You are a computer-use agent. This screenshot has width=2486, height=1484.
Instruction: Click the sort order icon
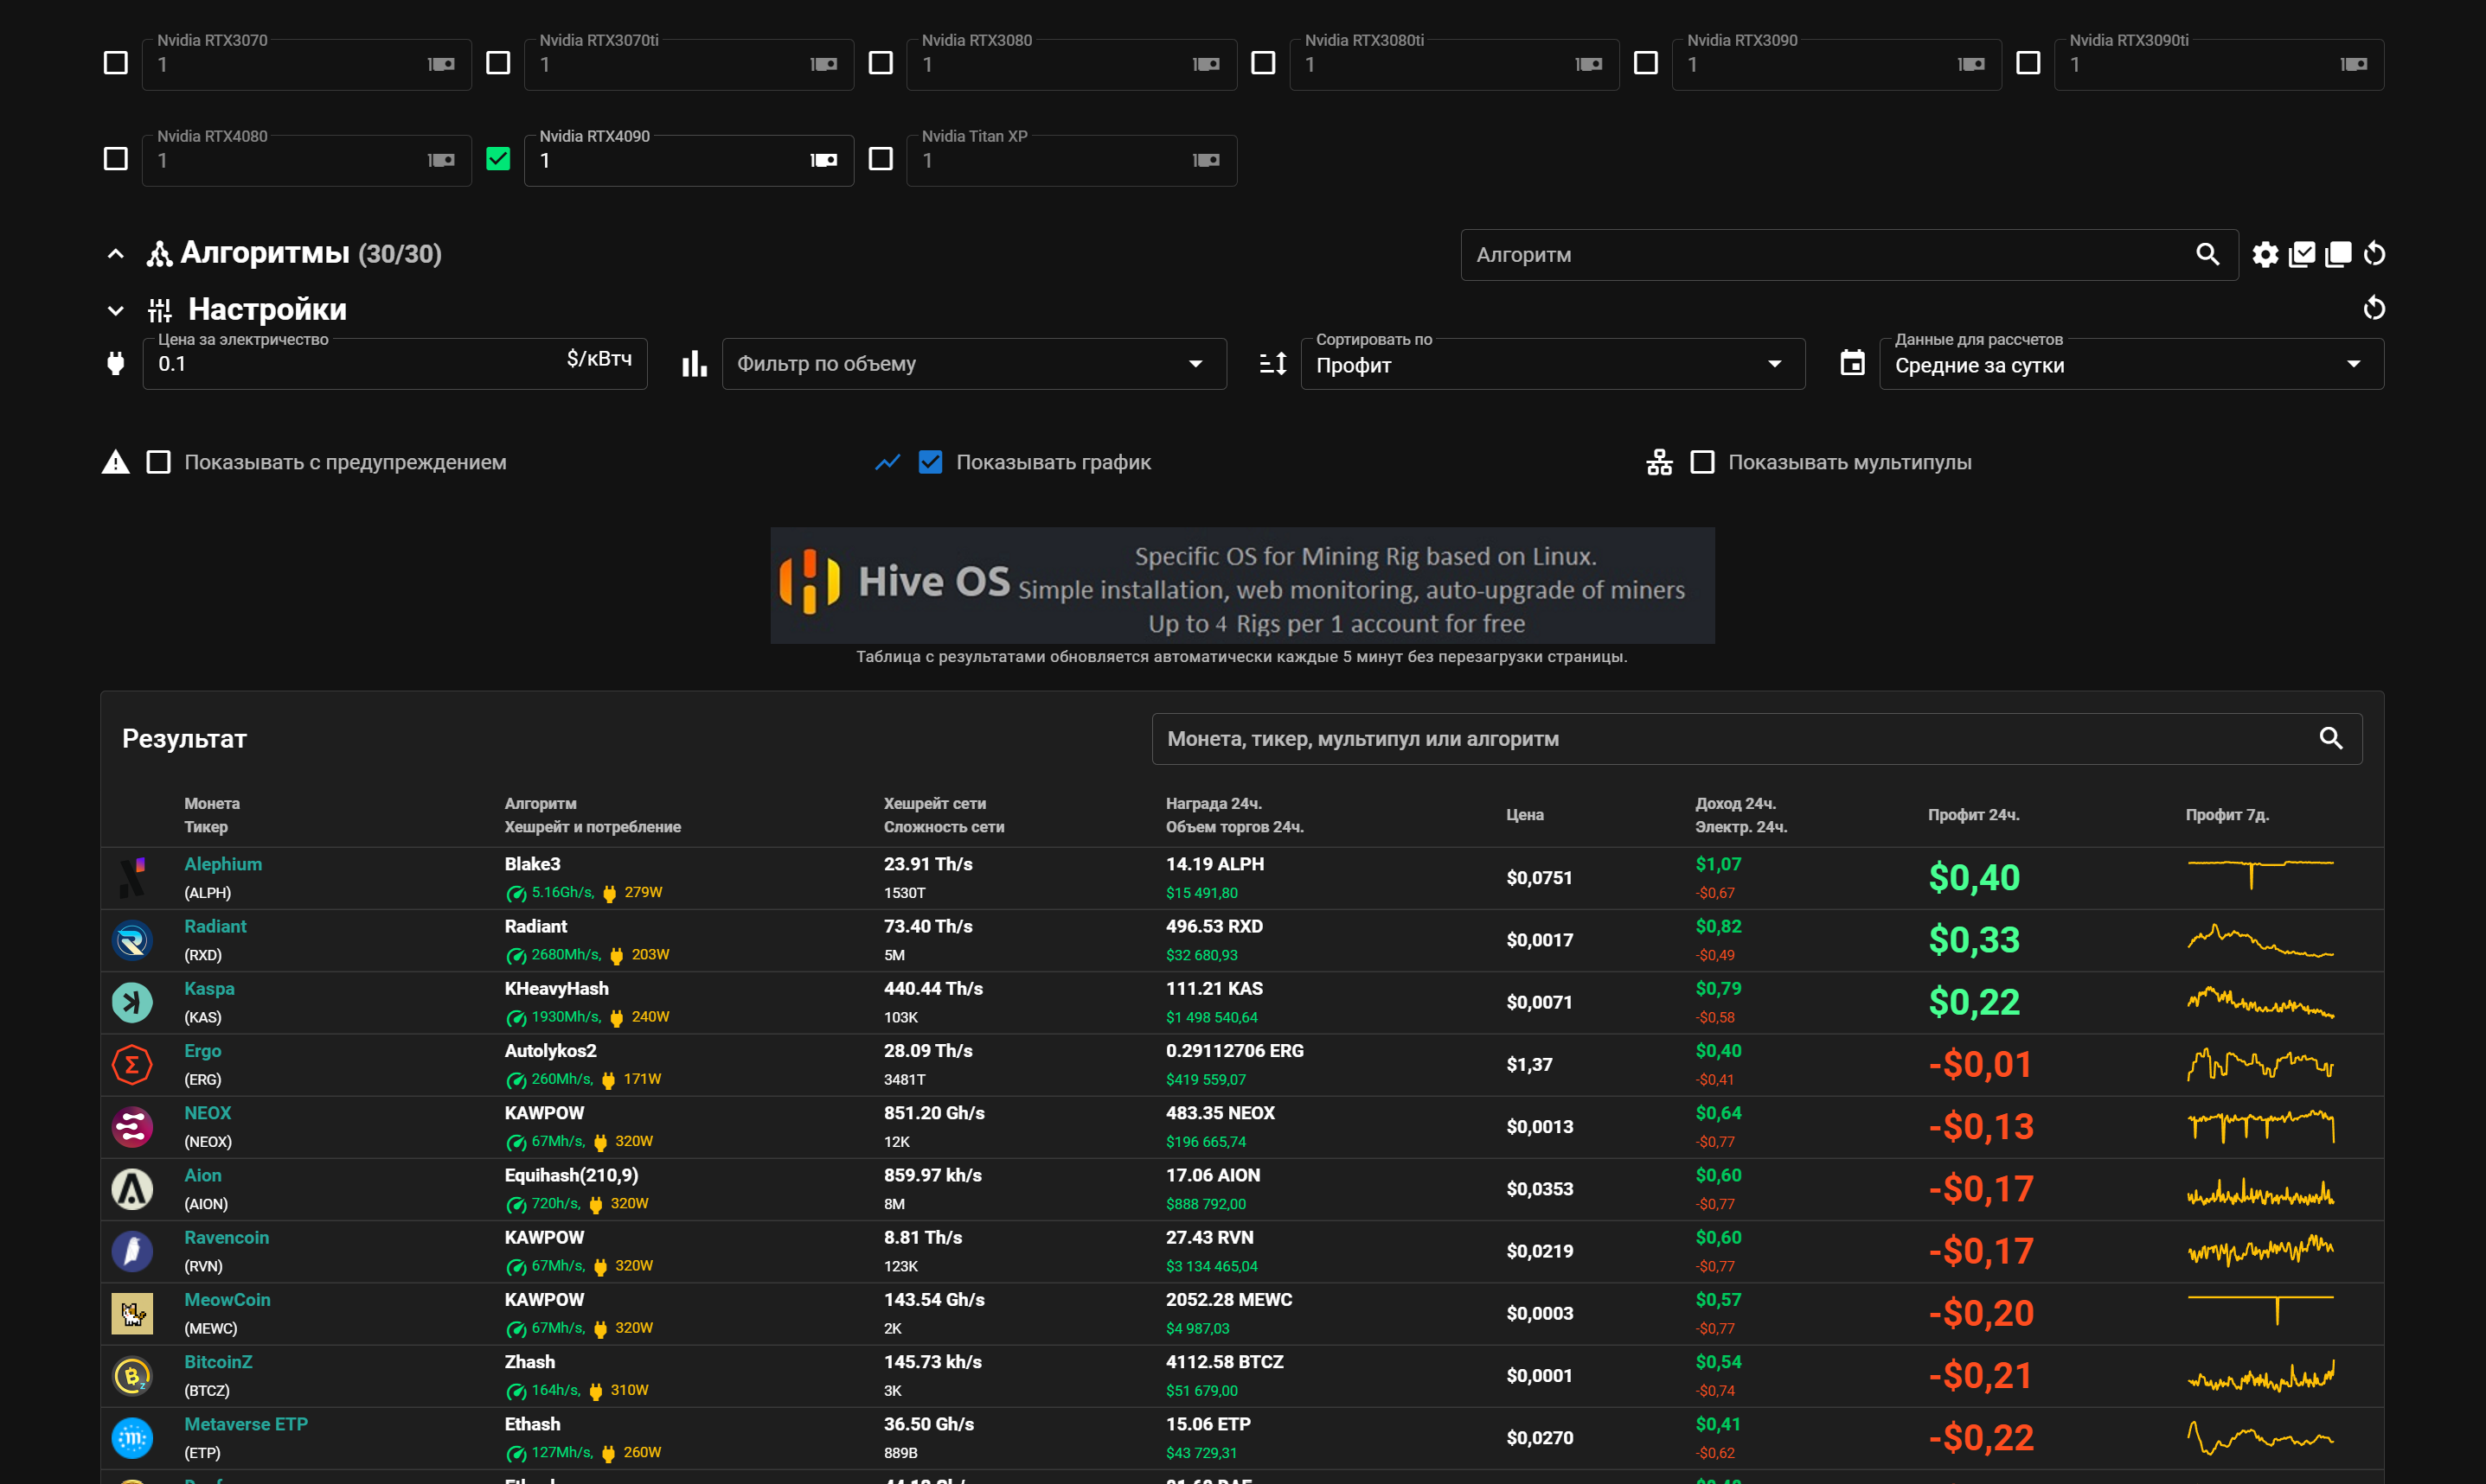(1273, 363)
